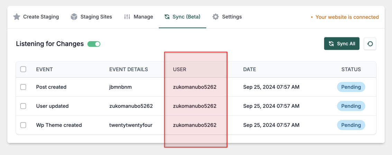This screenshot has height=155, width=392.
Task: Click event details 'zukomanubo5262' in User updated row
Action: (131, 106)
